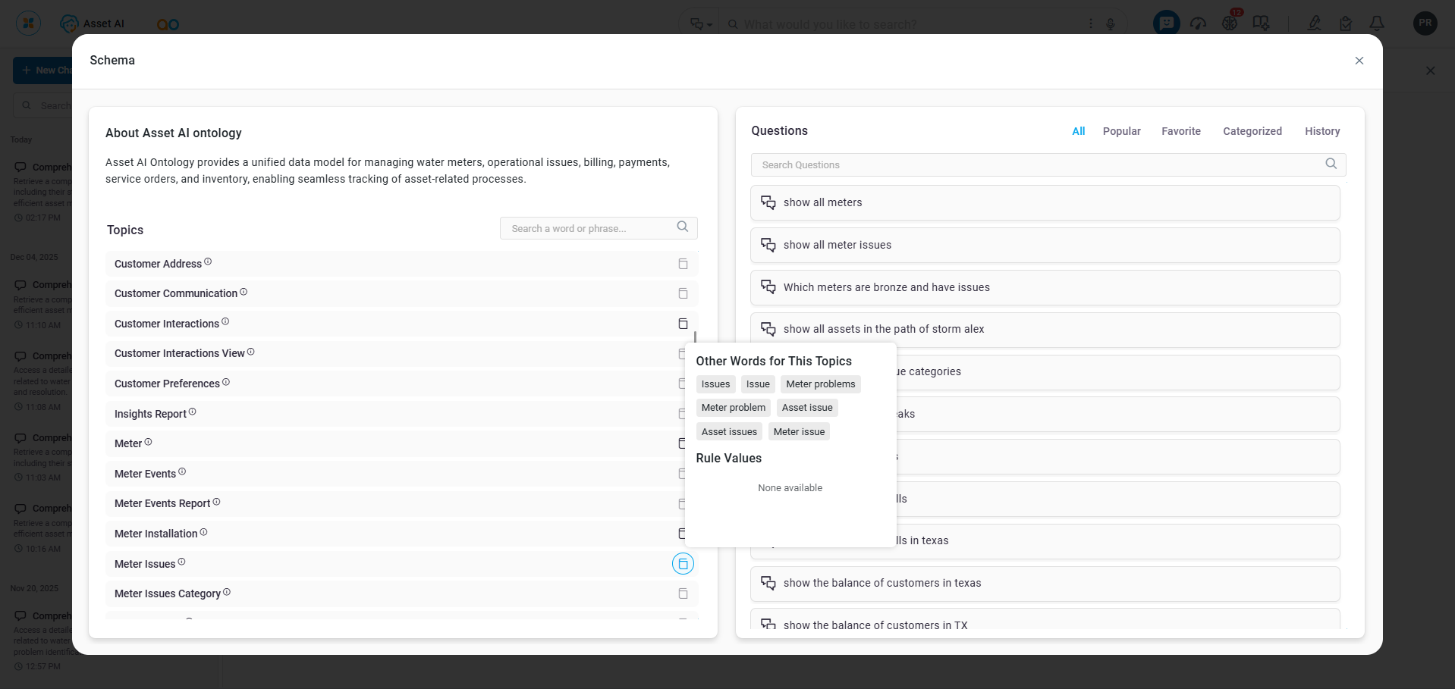Click the info icon beside Meter Events

click(x=182, y=472)
